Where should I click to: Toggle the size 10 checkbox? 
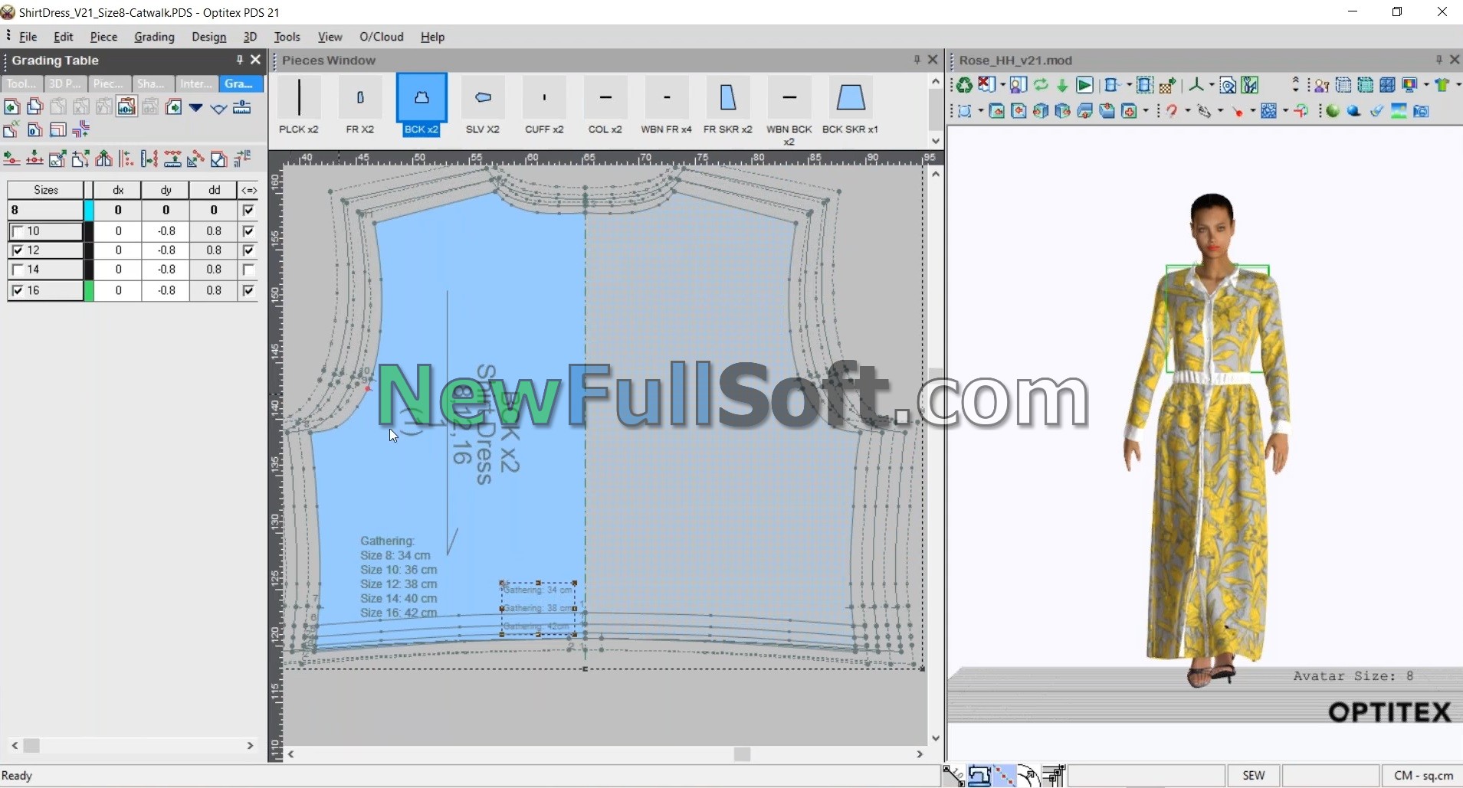[x=18, y=231]
